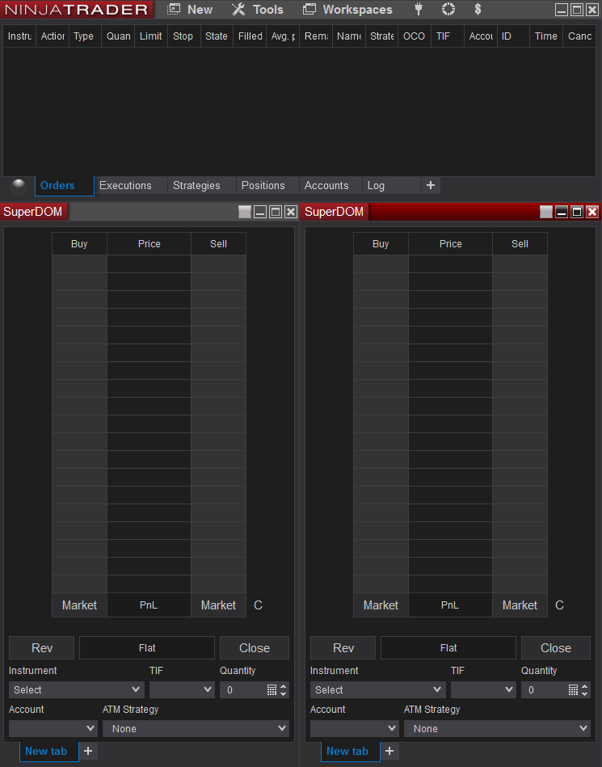Click the Action column header
This screenshot has height=767, width=602.
[53, 36]
